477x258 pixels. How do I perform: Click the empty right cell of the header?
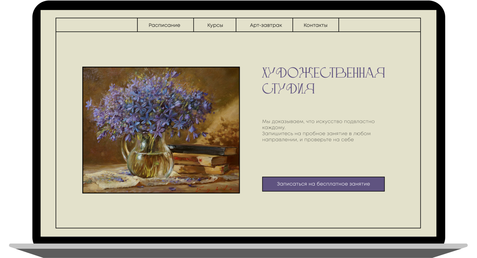point(379,25)
